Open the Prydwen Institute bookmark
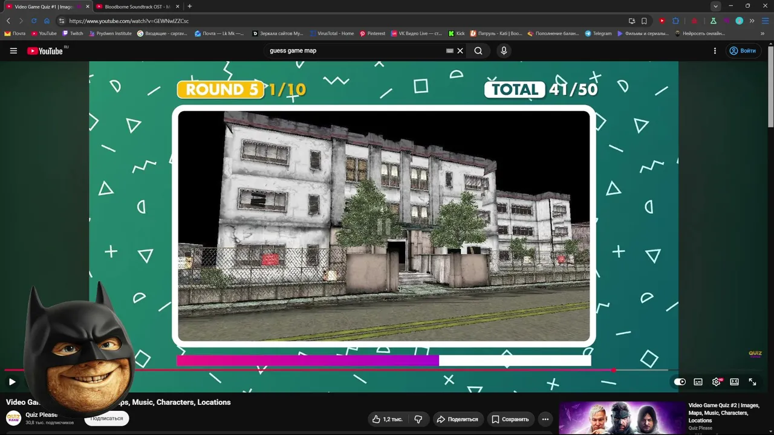774x435 pixels. [x=110, y=34]
